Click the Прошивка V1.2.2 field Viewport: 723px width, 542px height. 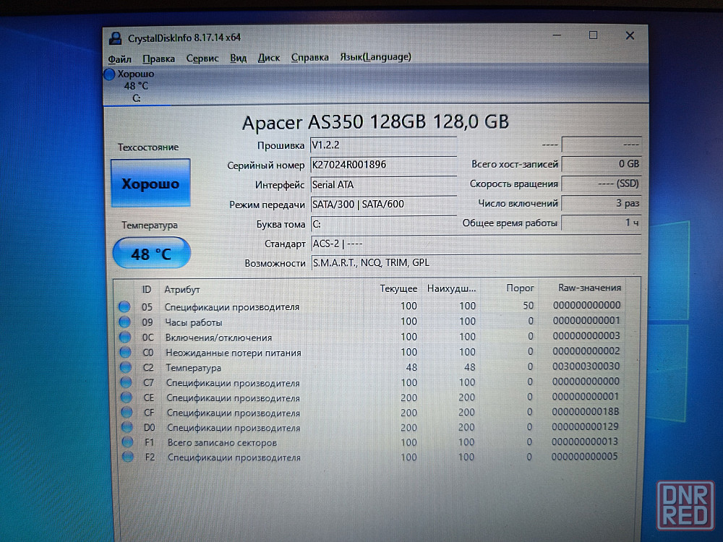383,145
